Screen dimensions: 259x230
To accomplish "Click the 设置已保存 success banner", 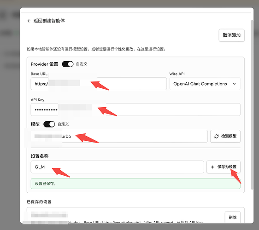I will click(135, 184).
